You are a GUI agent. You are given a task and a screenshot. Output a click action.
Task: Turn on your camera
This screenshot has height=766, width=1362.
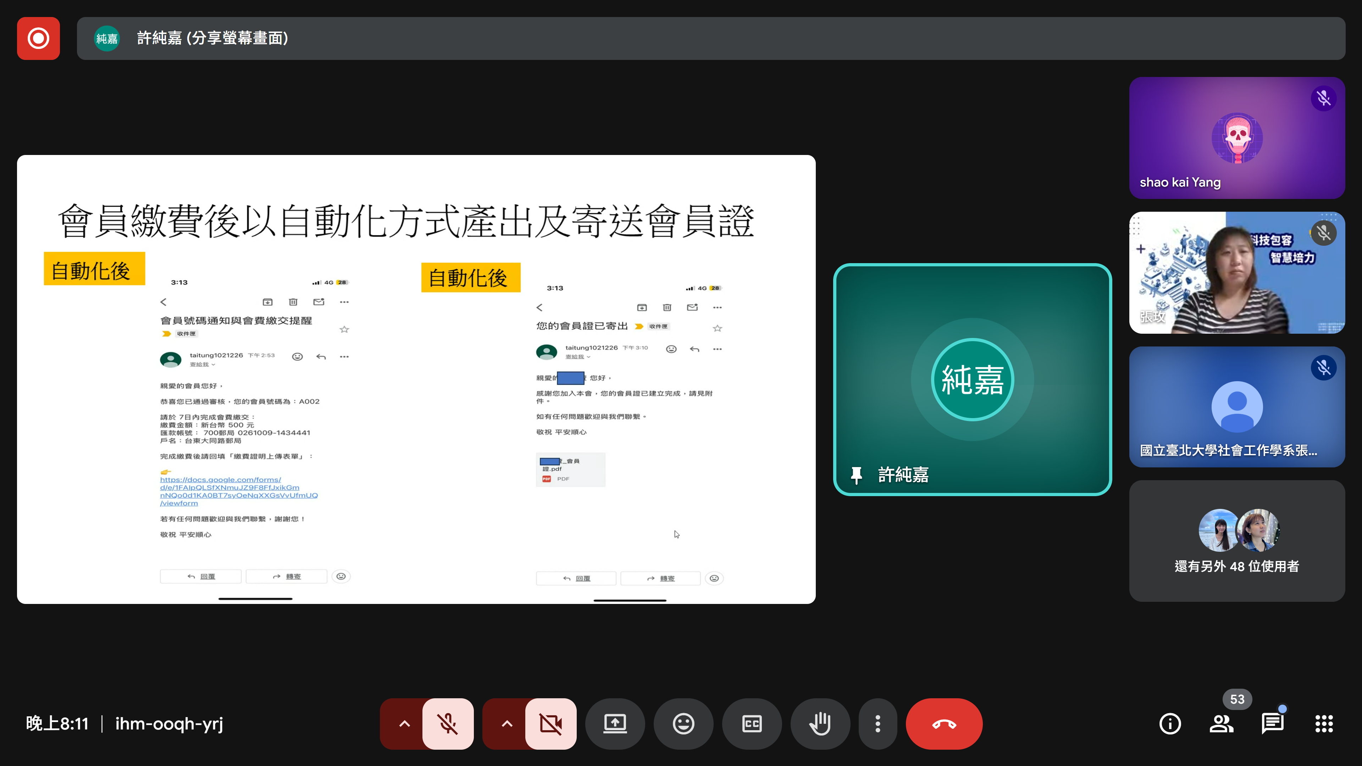click(550, 723)
